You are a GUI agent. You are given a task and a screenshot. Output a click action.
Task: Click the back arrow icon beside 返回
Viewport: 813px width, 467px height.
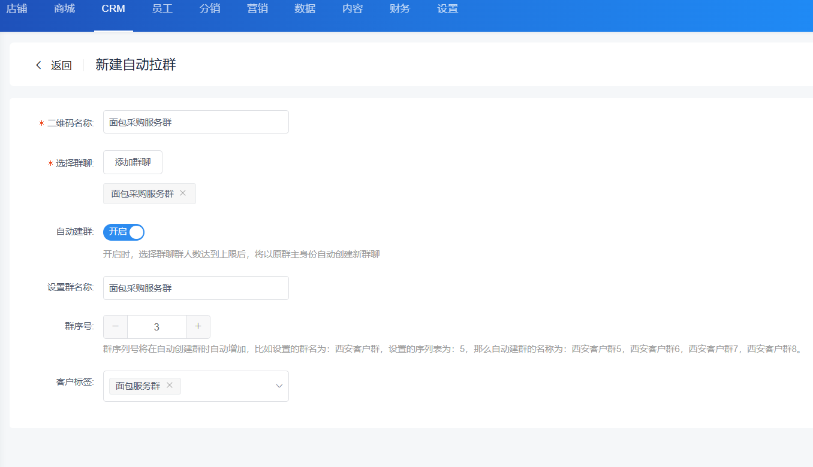[x=39, y=65]
